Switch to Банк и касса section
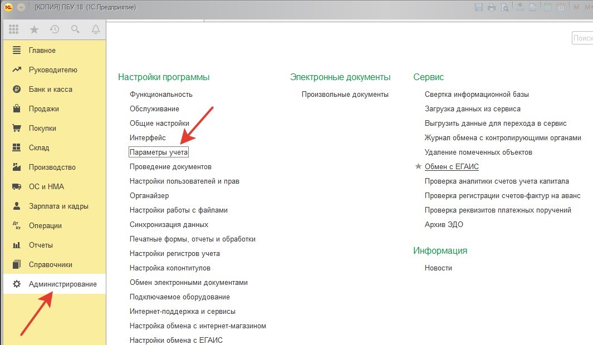The height and width of the screenshot is (345, 593). pos(50,89)
